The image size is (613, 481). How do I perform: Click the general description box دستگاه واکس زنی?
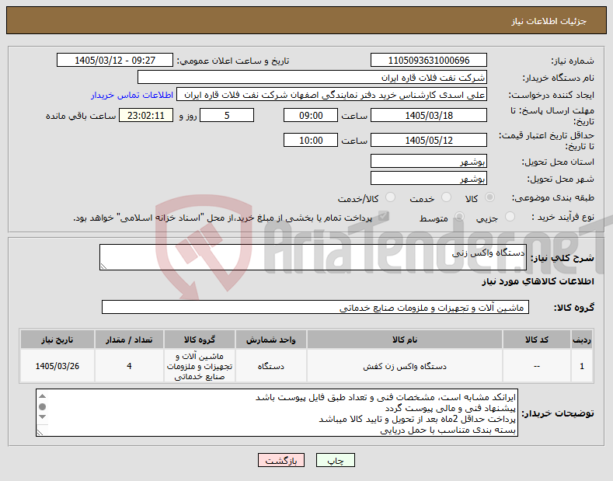(313, 257)
